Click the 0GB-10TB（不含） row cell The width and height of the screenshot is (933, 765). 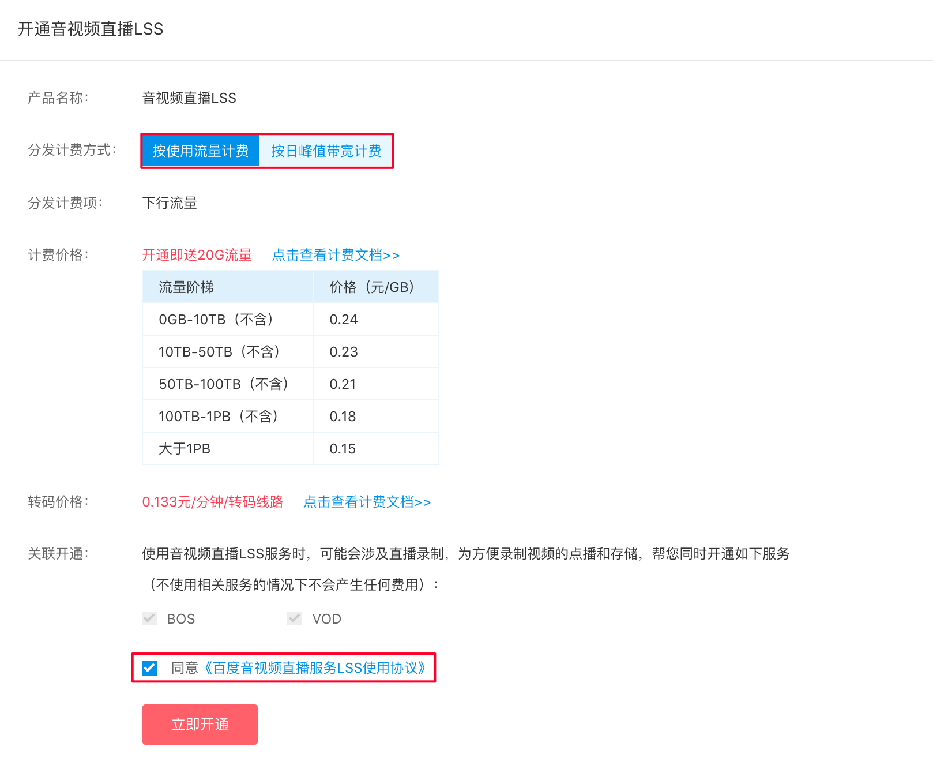227,319
